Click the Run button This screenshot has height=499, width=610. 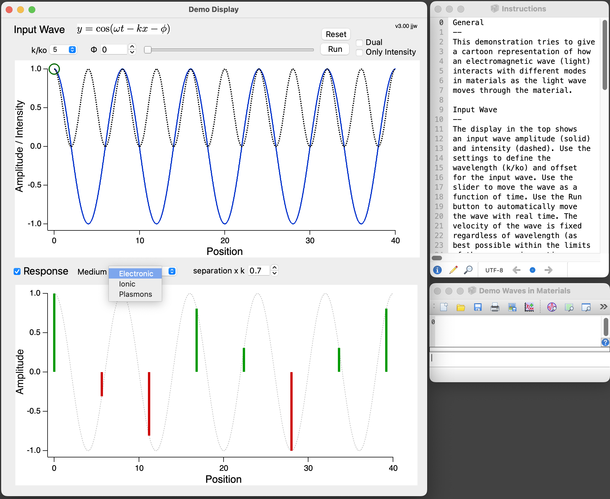334,49
